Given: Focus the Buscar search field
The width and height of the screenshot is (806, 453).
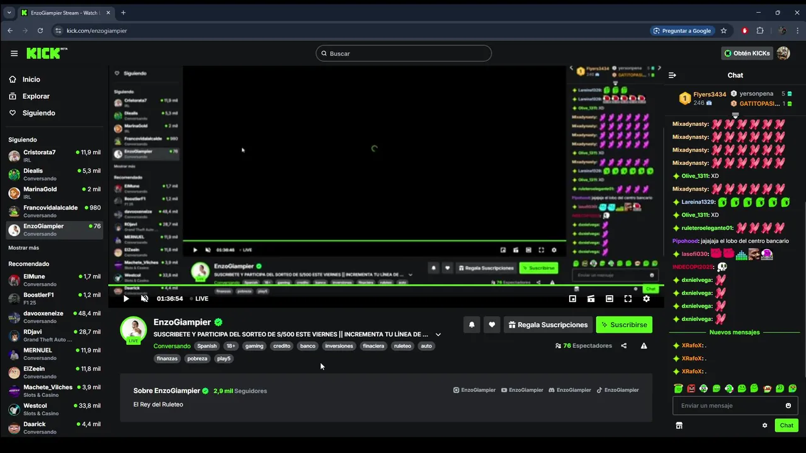Looking at the screenshot, I should tap(404, 53).
